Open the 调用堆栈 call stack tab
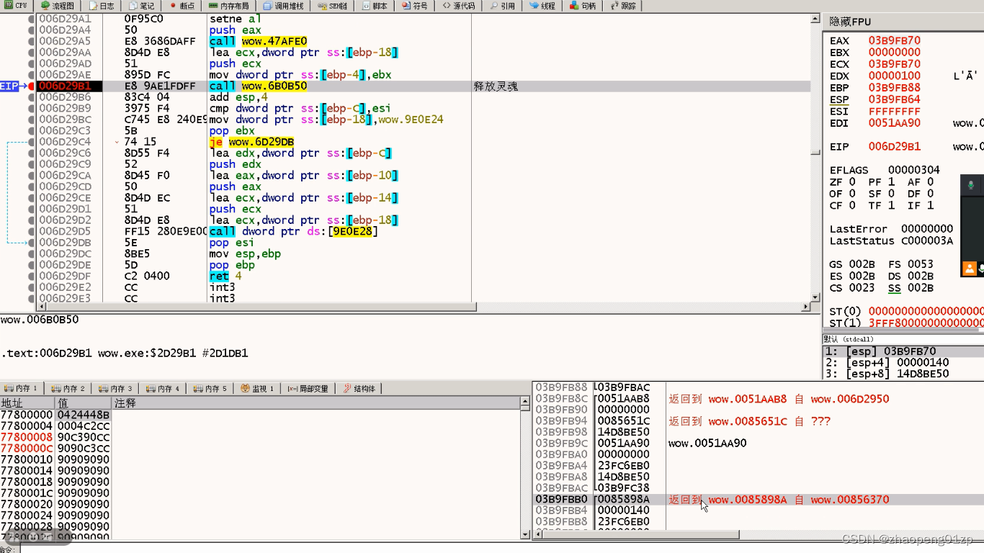The width and height of the screenshot is (984, 553). 284,6
